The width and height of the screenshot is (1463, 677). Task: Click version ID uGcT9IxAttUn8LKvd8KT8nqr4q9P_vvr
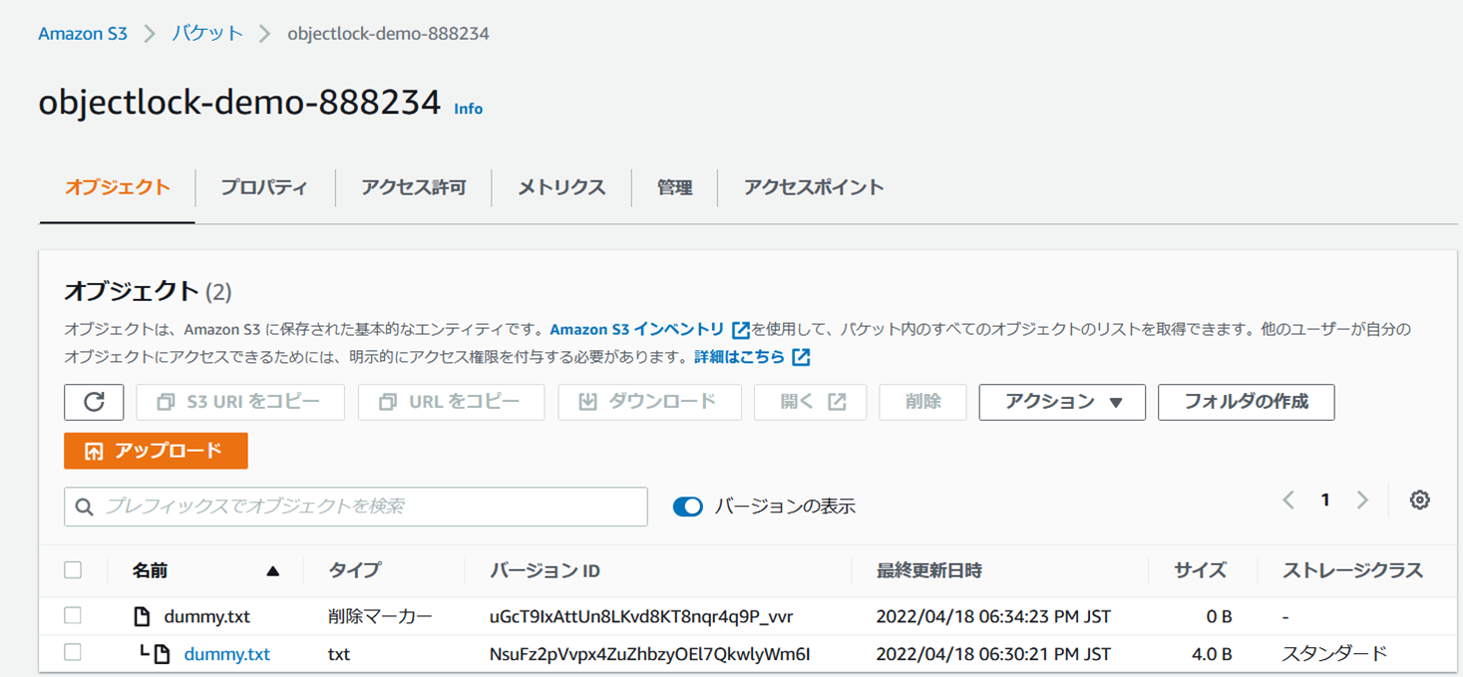click(641, 616)
